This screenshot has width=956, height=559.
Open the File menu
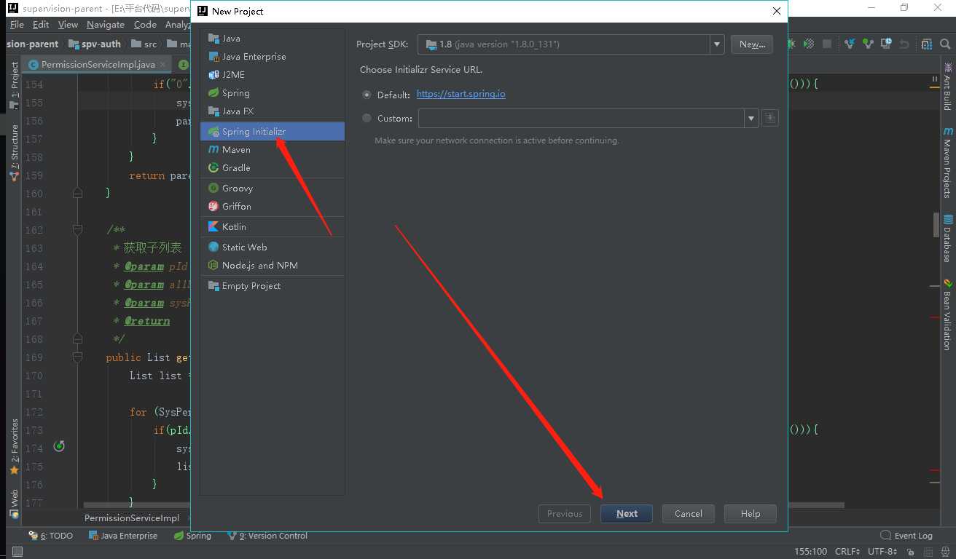click(x=17, y=25)
